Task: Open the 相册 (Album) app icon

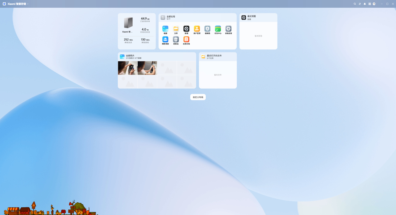Action: pos(165,29)
